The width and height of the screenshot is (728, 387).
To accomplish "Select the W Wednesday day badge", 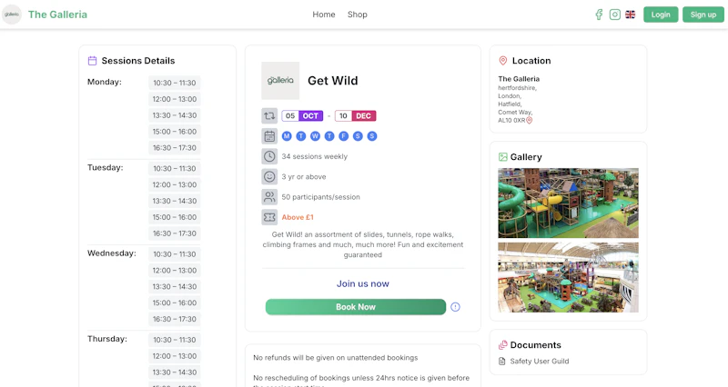I will pos(315,136).
